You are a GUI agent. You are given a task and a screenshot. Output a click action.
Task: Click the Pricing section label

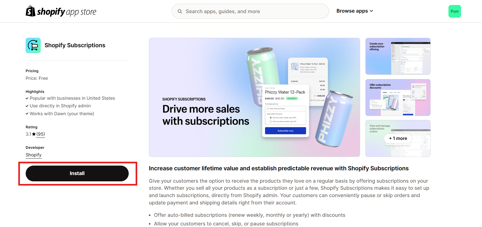(x=32, y=71)
